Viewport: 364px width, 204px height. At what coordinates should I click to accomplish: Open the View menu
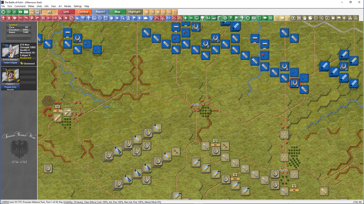click(x=54, y=6)
